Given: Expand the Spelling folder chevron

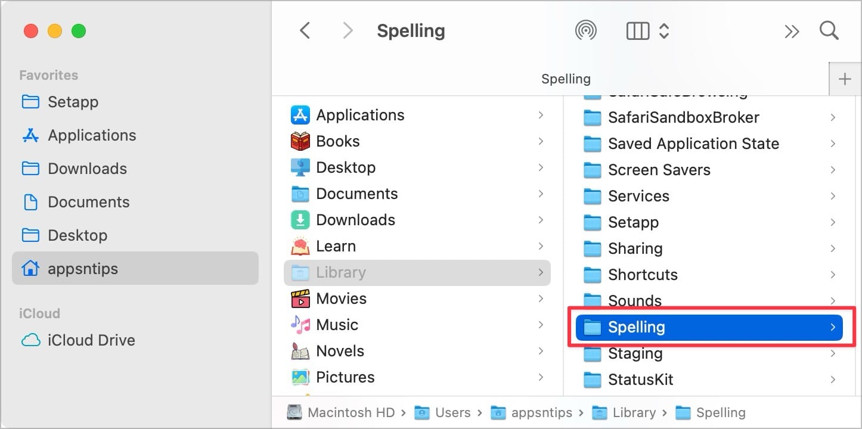Looking at the screenshot, I should pyautogui.click(x=833, y=327).
